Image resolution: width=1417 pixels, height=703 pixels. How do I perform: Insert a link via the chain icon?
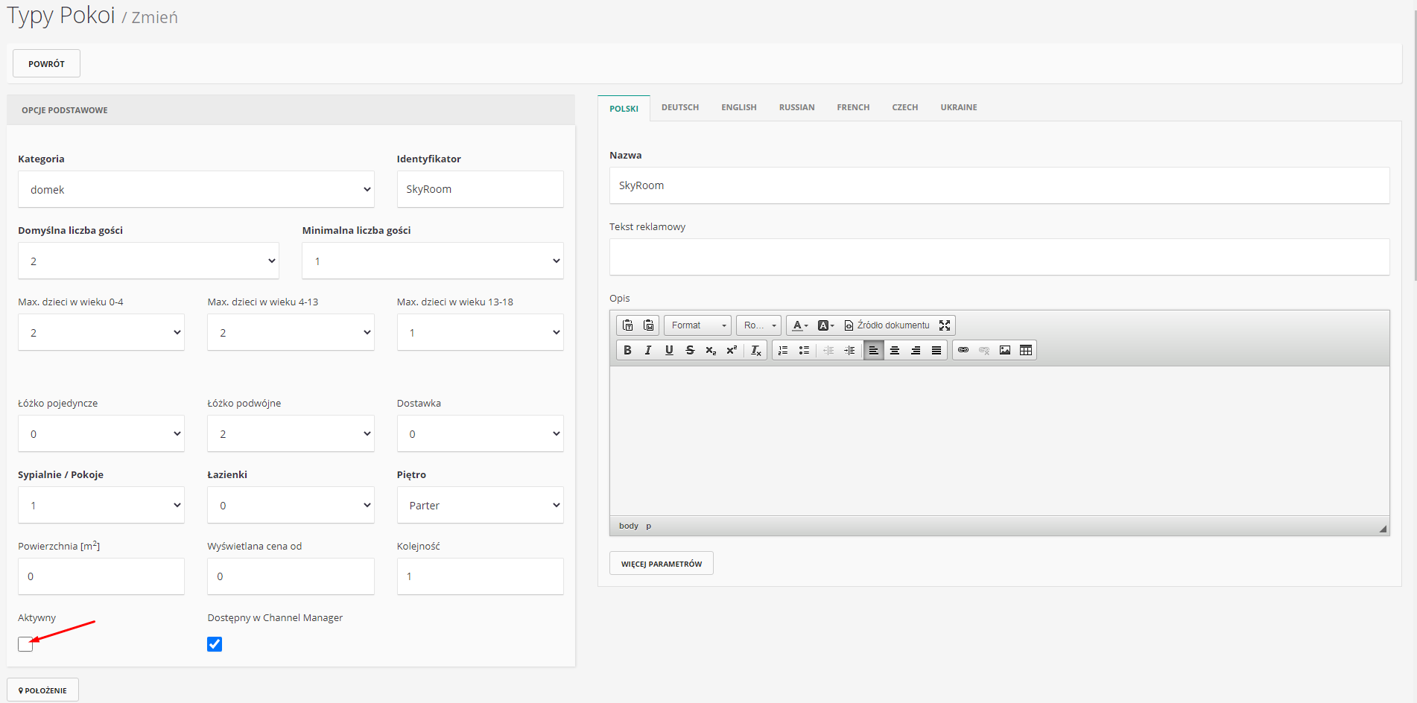tap(963, 350)
